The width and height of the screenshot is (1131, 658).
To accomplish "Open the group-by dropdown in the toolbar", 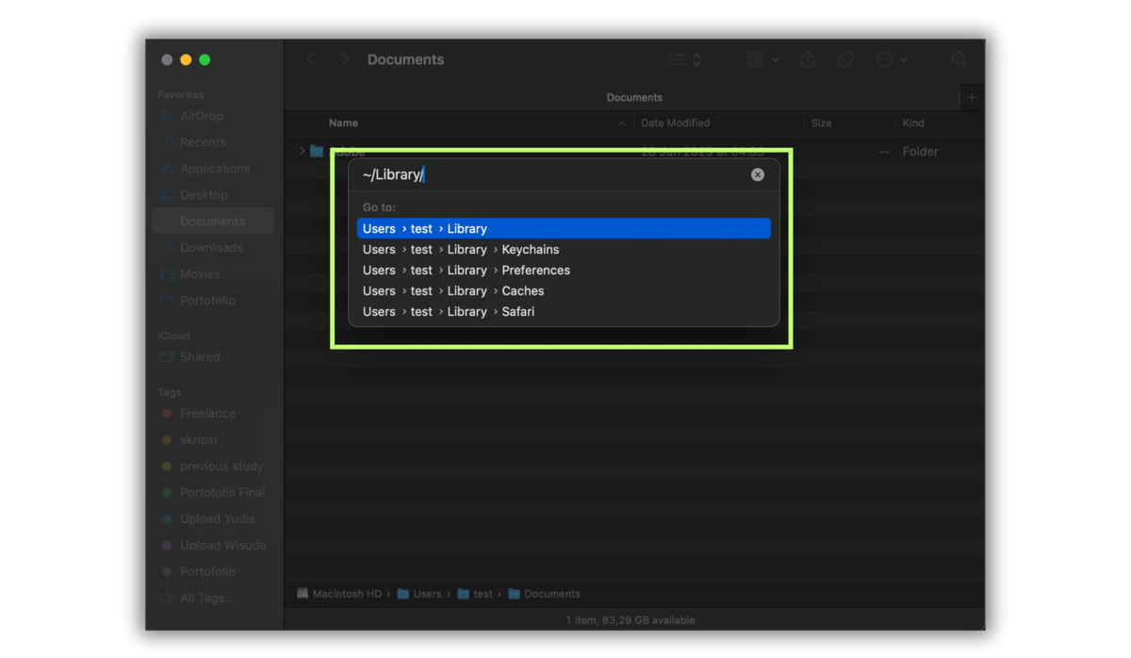I will click(x=761, y=58).
